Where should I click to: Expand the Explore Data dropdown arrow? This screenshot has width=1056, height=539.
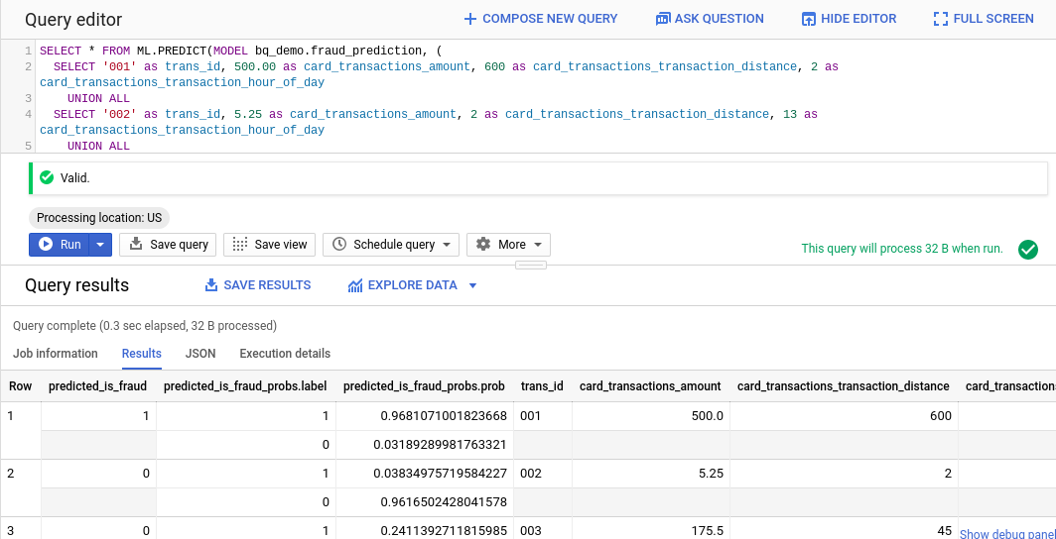point(472,285)
